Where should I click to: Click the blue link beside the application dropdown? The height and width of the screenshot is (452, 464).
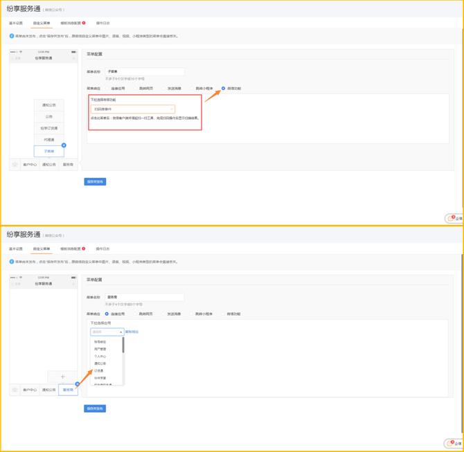pos(132,332)
